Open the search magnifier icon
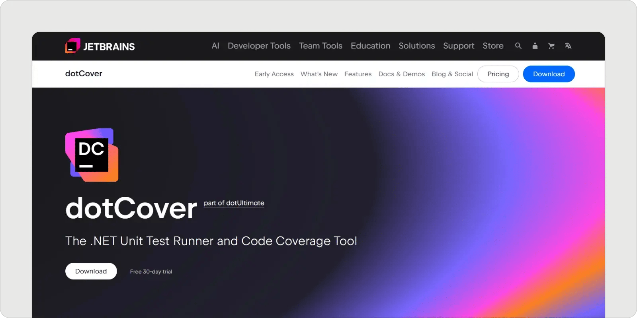 click(518, 46)
